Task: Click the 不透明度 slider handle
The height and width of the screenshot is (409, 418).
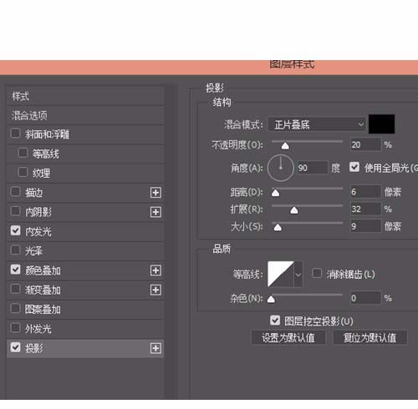Action: (x=285, y=146)
